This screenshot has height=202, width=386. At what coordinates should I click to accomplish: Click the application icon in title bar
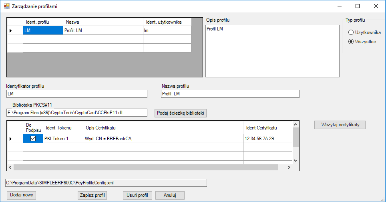7,6
